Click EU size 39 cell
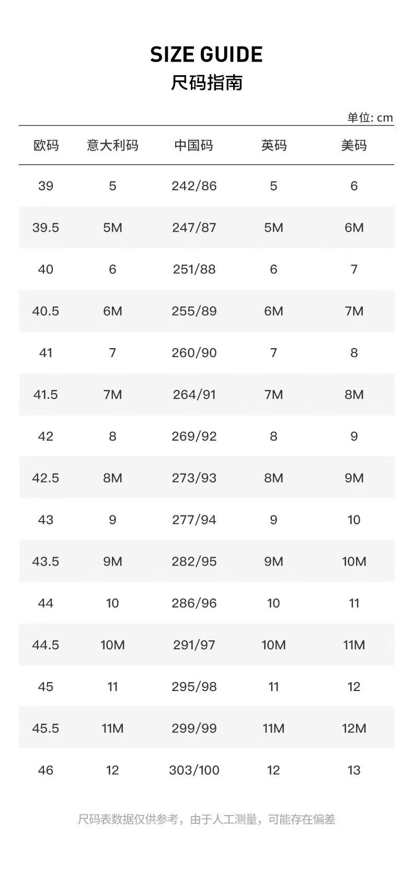 46,186
